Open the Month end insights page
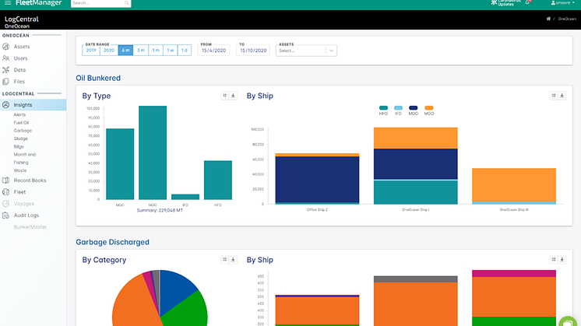Image resolution: width=581 pixels, height=326 pixels. (x=25, y=155)
